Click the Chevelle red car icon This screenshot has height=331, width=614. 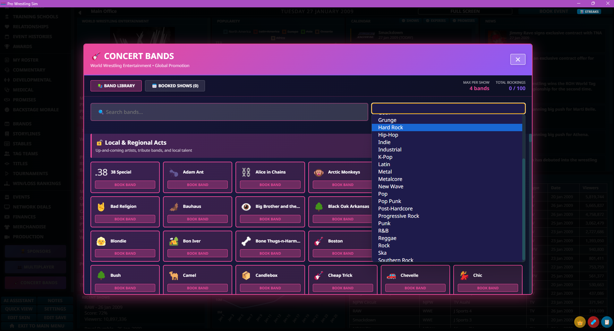point(391,276)
